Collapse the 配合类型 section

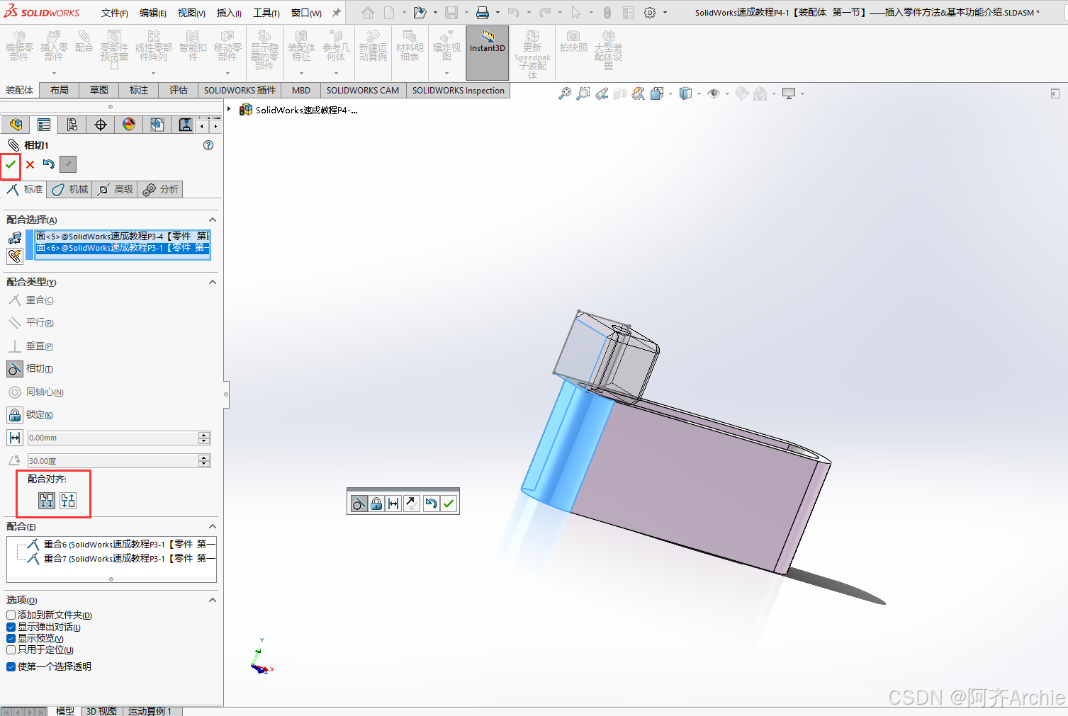point(212,282)
